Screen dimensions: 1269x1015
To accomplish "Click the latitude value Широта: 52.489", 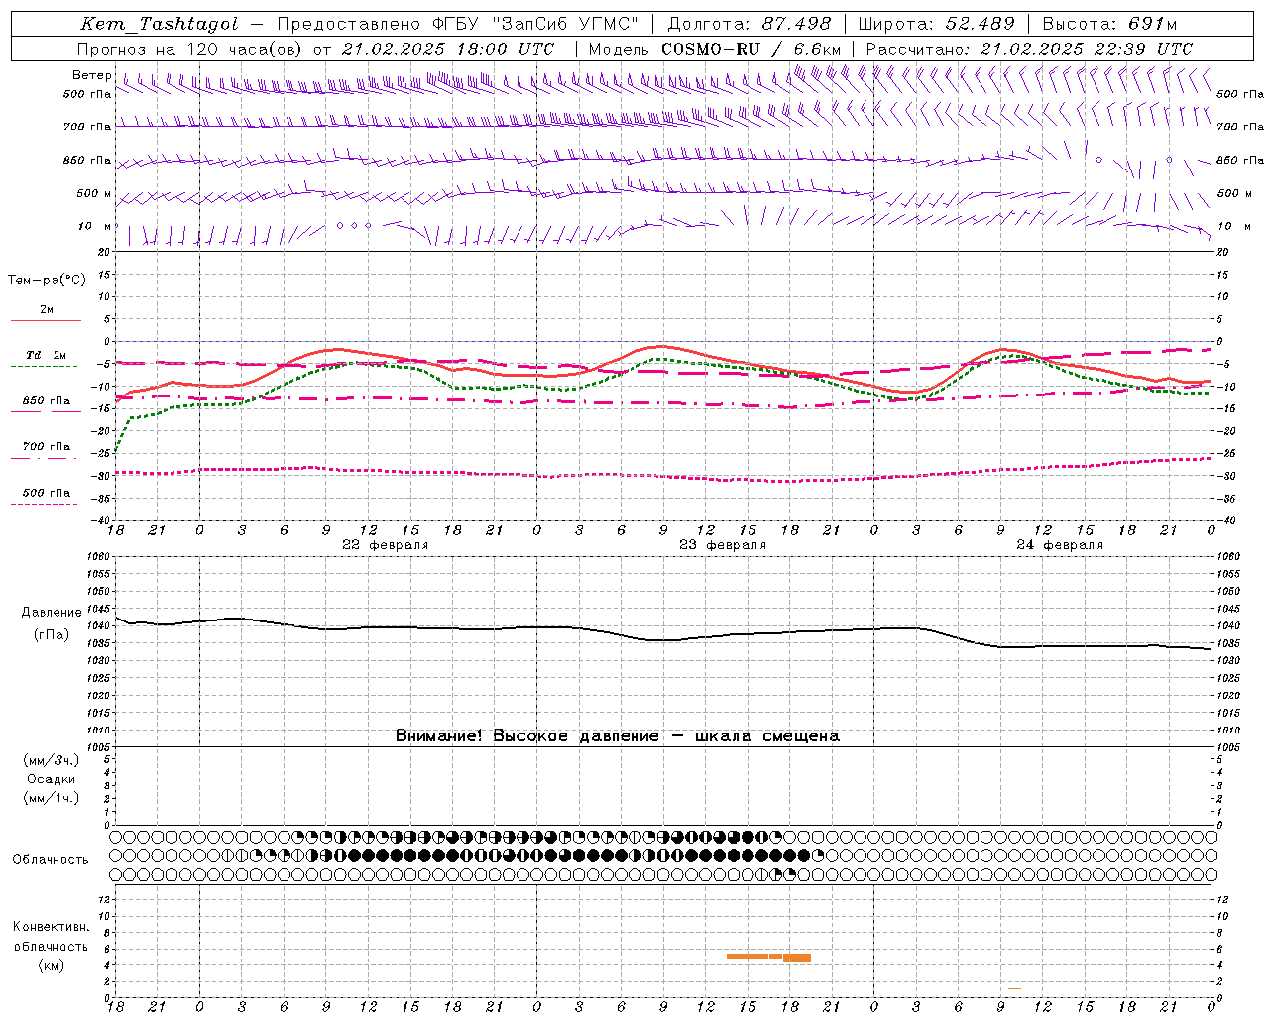I will (936, 24).
